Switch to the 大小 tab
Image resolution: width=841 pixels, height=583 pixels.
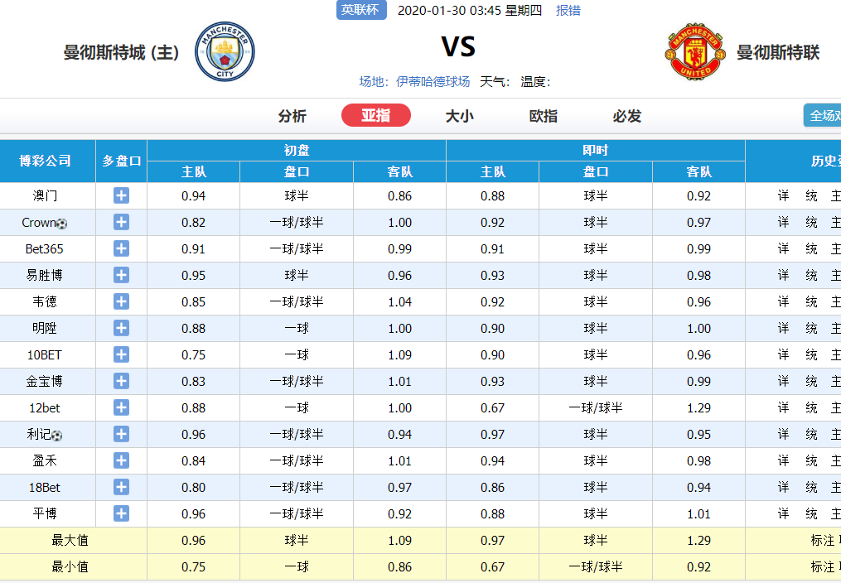click(x=460, y=116)
